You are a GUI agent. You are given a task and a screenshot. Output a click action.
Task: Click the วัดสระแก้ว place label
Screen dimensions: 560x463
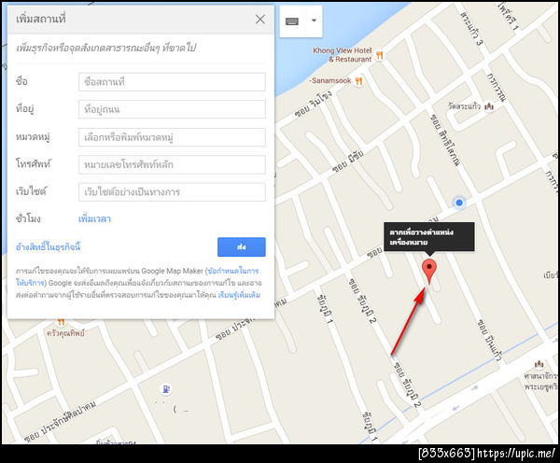pos(464,106)
